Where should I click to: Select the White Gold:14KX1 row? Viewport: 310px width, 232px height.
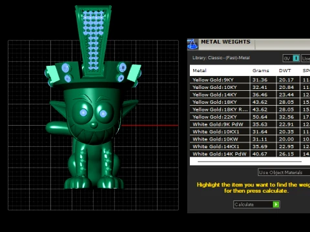250,146
